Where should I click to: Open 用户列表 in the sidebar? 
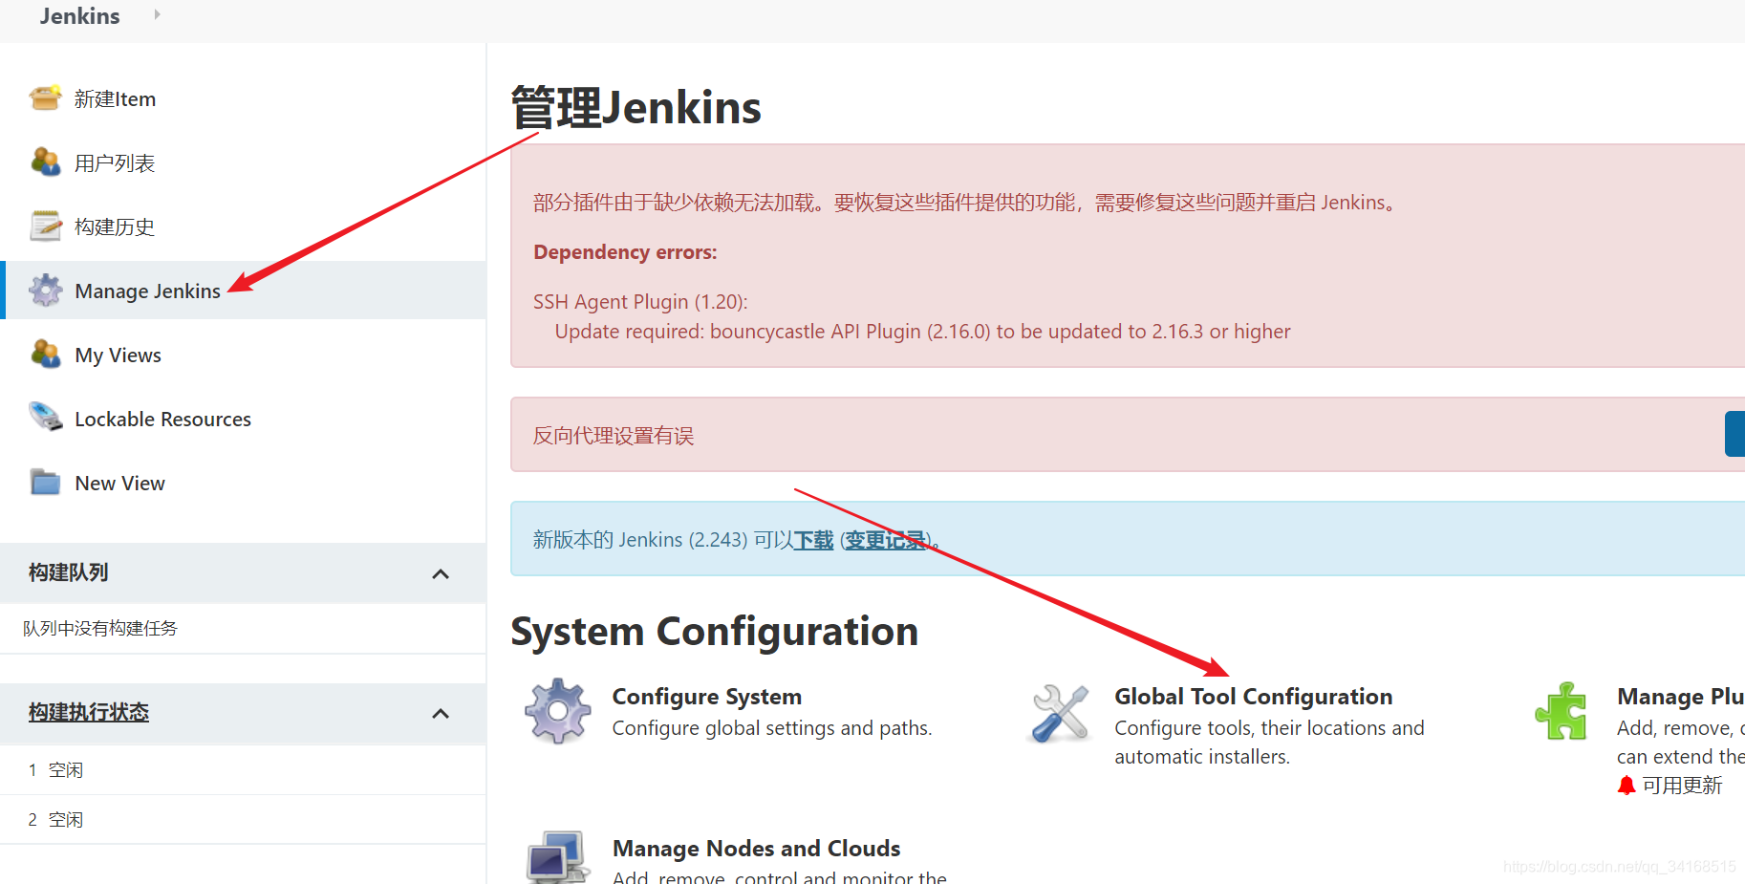click(115, 163)
